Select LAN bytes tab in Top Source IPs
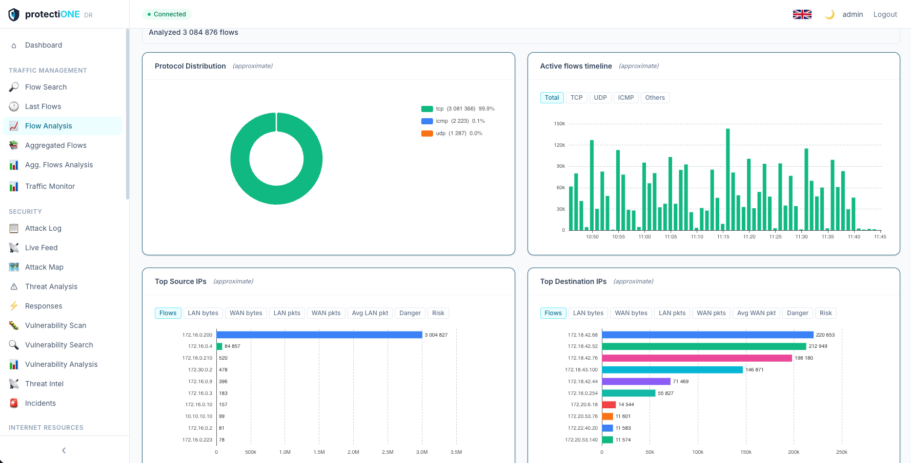Screen dimensions: 911x463 [x=203, y=313]
